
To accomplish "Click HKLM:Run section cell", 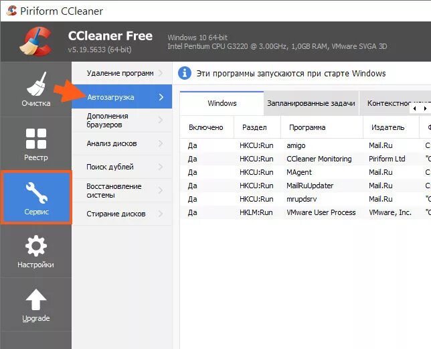I will (256, 212).
